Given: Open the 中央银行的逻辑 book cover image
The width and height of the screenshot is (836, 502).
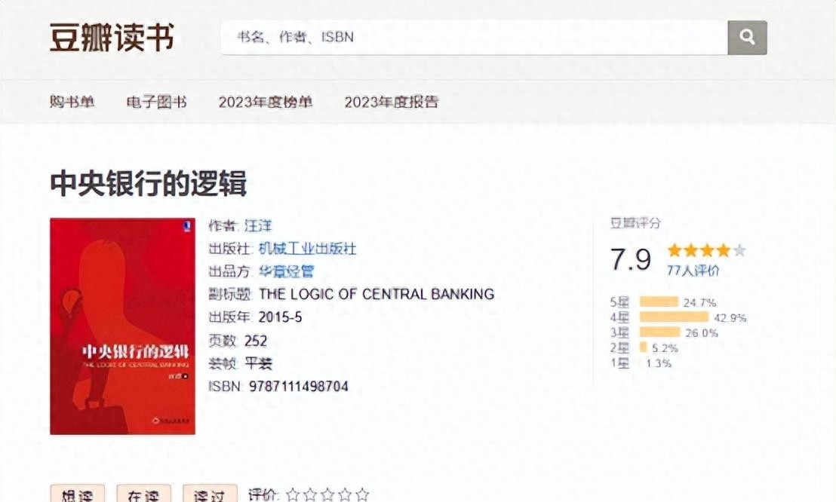Looking at the screenshot, I should (123, 326).
